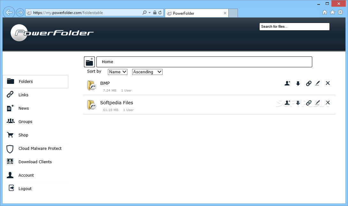Click the Groups people icon
The height and width of the screenshot is (206, 348).
11,121
